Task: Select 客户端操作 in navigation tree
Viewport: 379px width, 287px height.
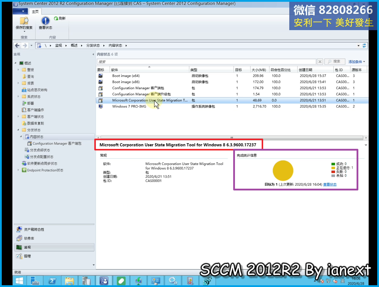Action: click(33, 110)
